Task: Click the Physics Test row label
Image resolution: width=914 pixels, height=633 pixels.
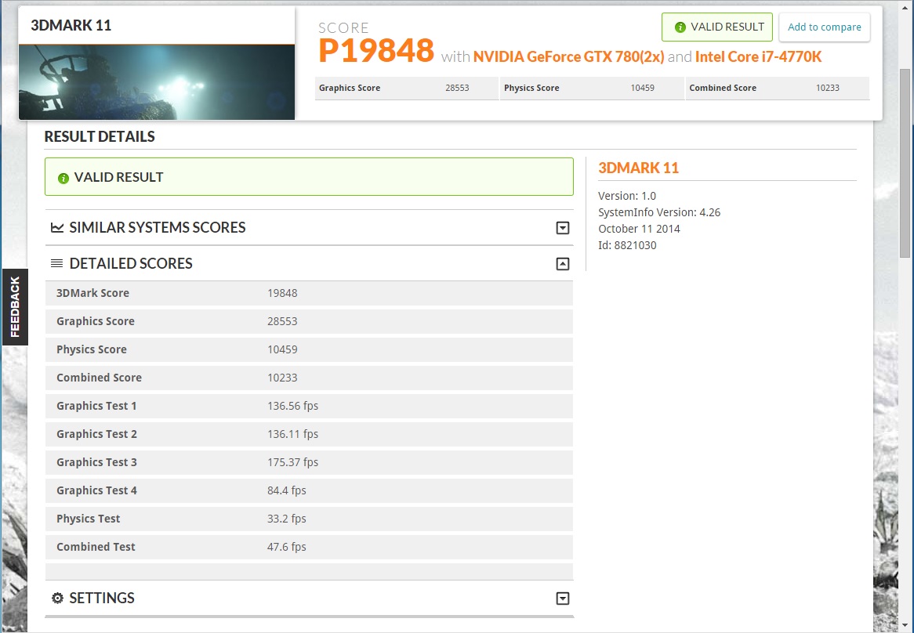Action: (88, 519)
